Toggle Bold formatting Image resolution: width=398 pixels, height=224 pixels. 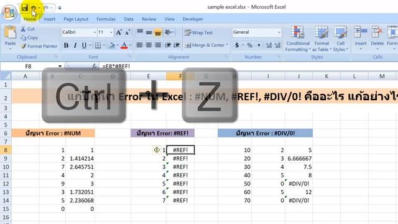(x=66, y=45)
